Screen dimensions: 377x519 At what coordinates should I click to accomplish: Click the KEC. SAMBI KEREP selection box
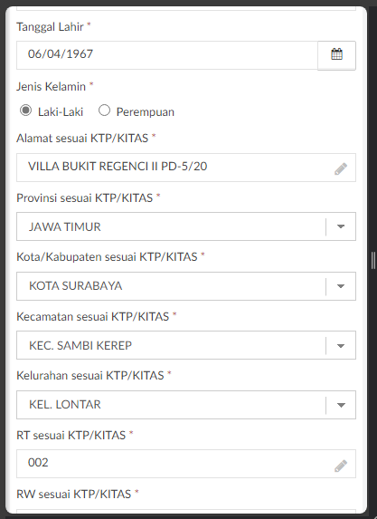point(171,345)
